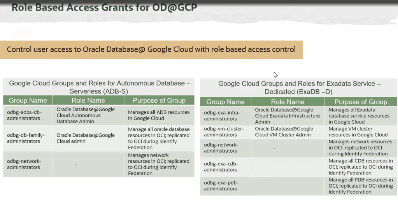Select the odbg-vm-cluster-administrators group cell

(x=224, y=132)
